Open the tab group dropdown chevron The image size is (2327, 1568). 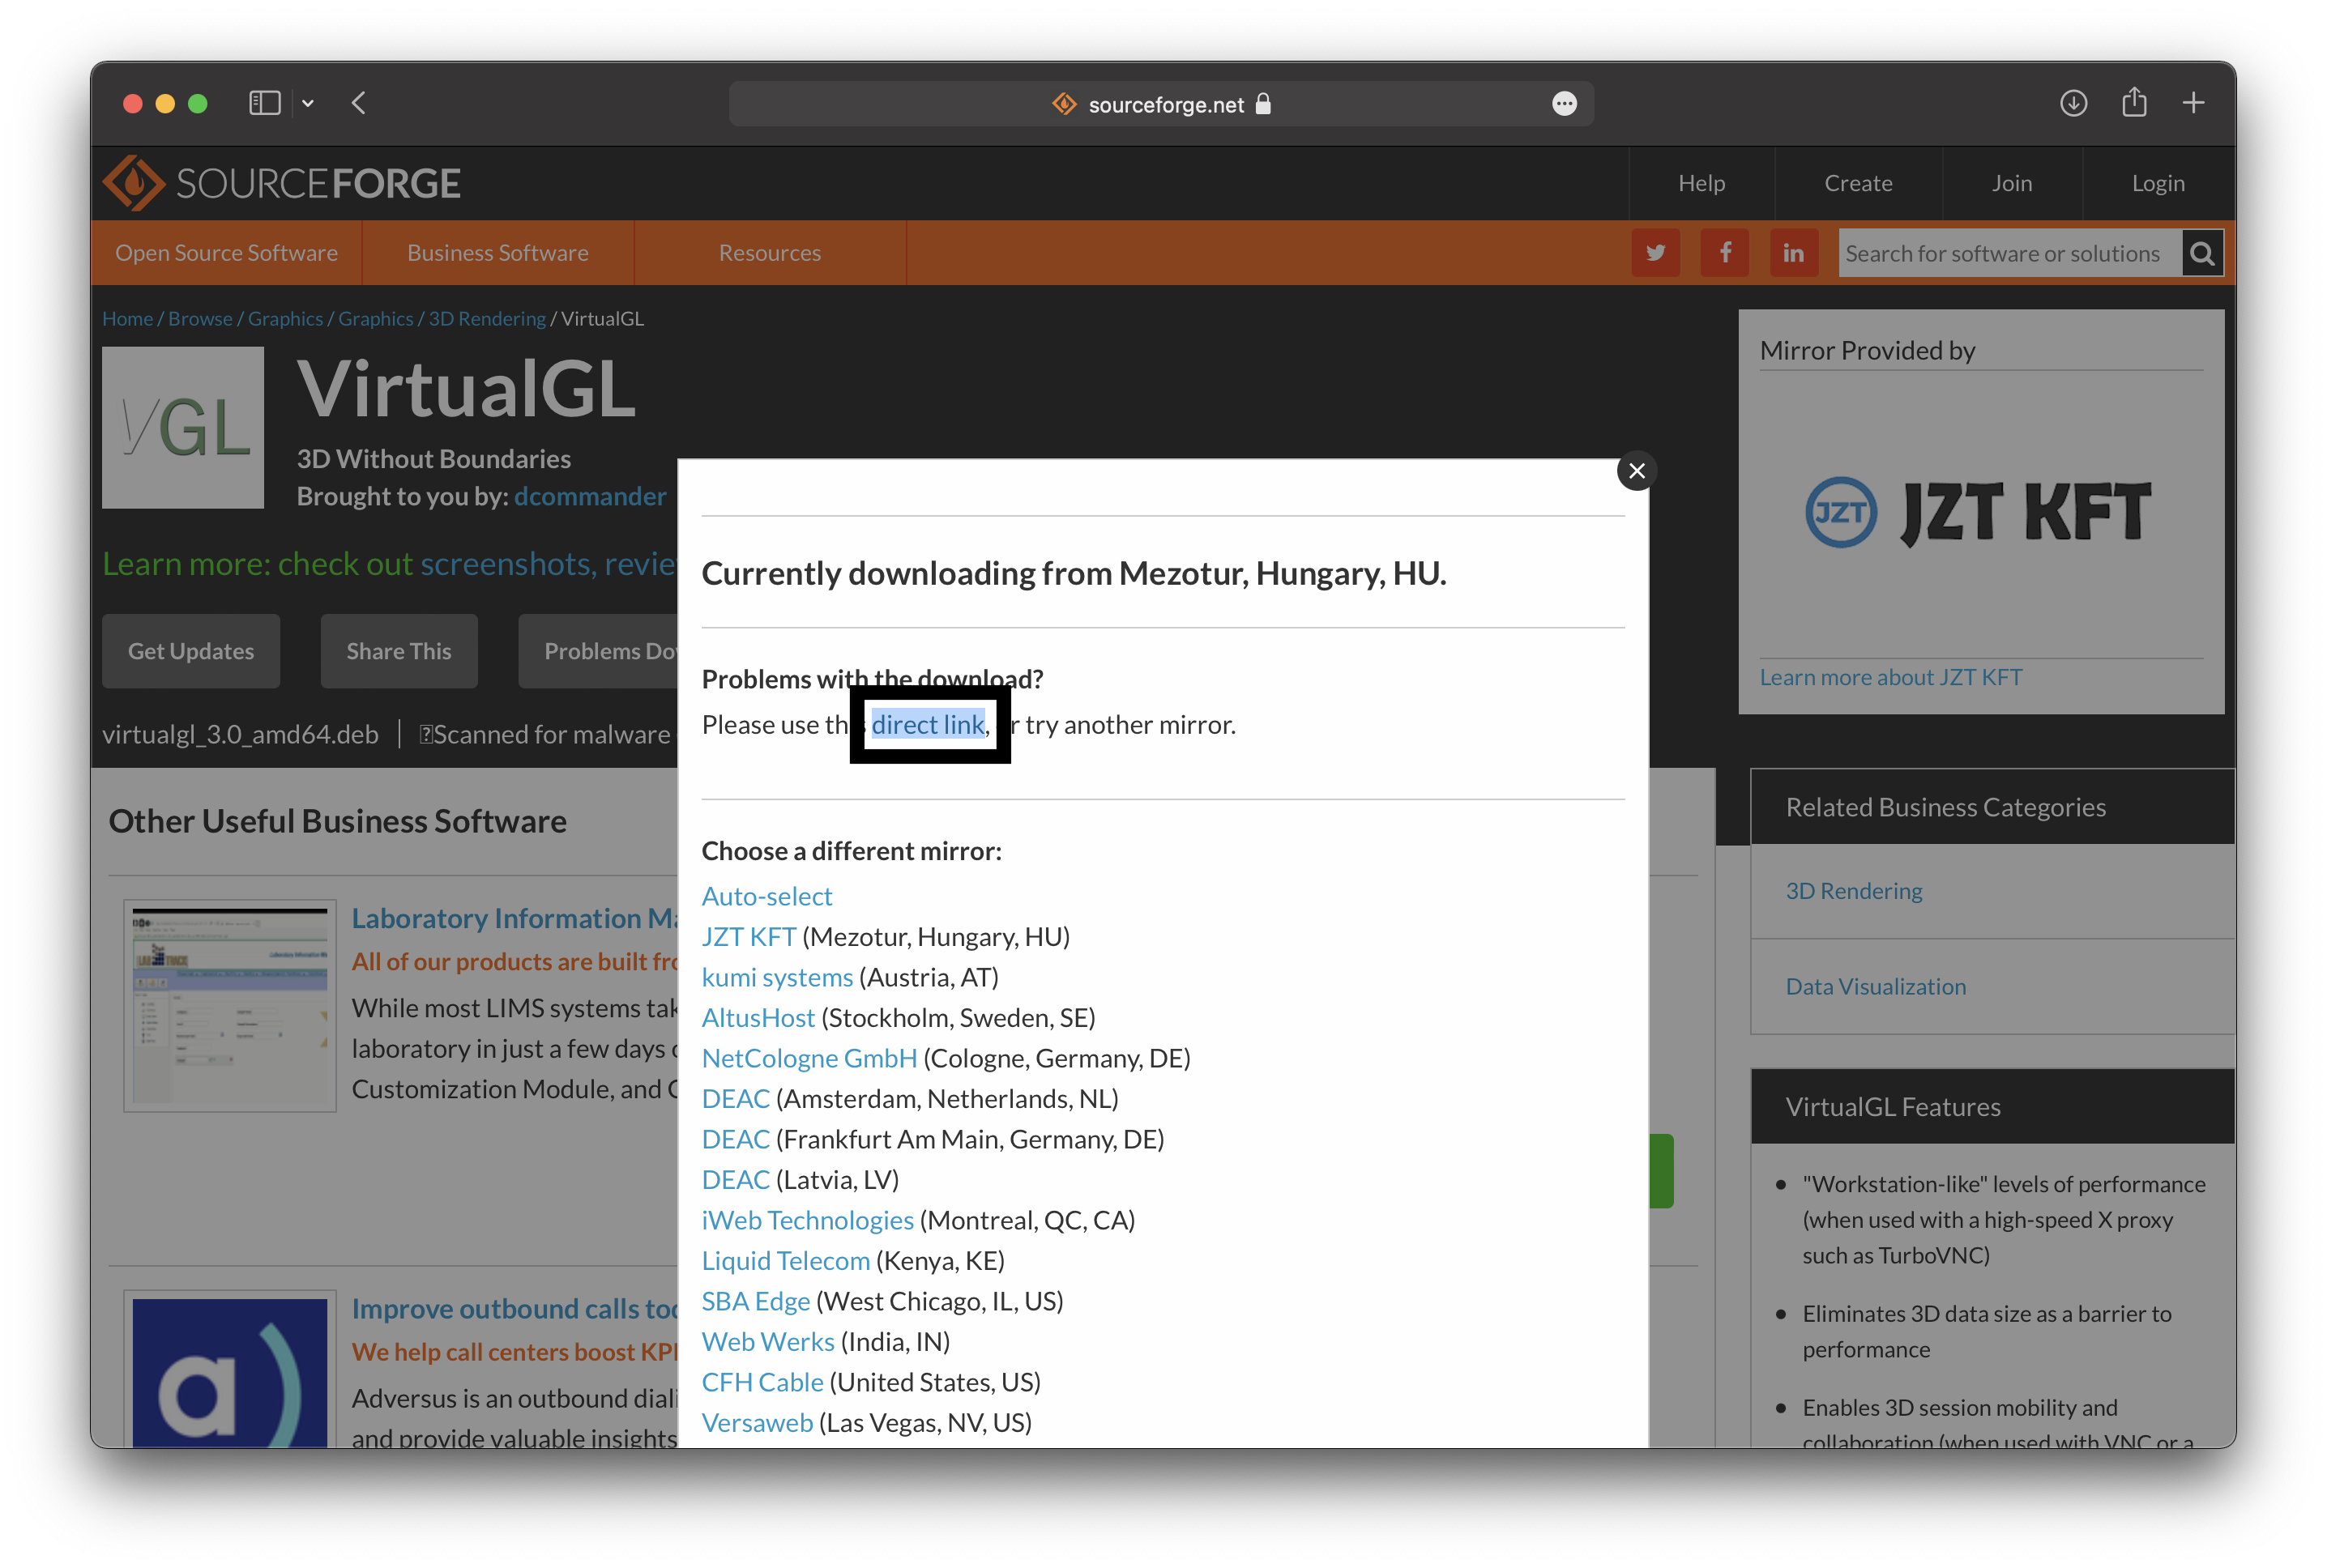point(308,103)
